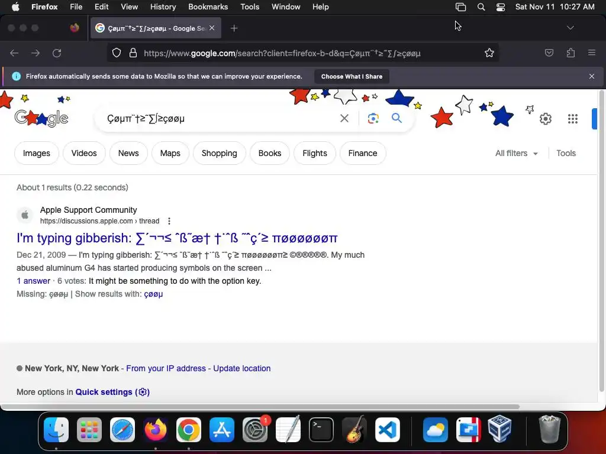Launch Safari from the Dock
The width and height of the screenshot is (606, 454).
123,430
